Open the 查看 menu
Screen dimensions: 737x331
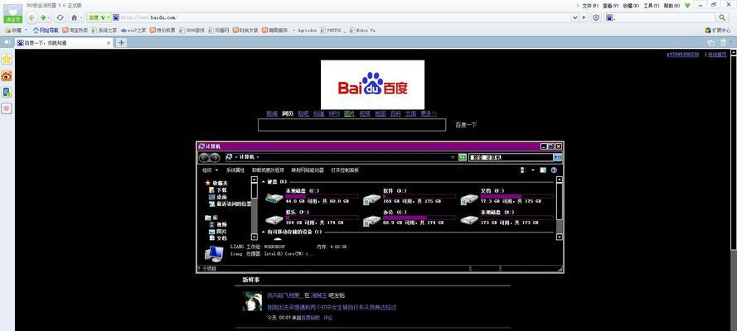610,6
